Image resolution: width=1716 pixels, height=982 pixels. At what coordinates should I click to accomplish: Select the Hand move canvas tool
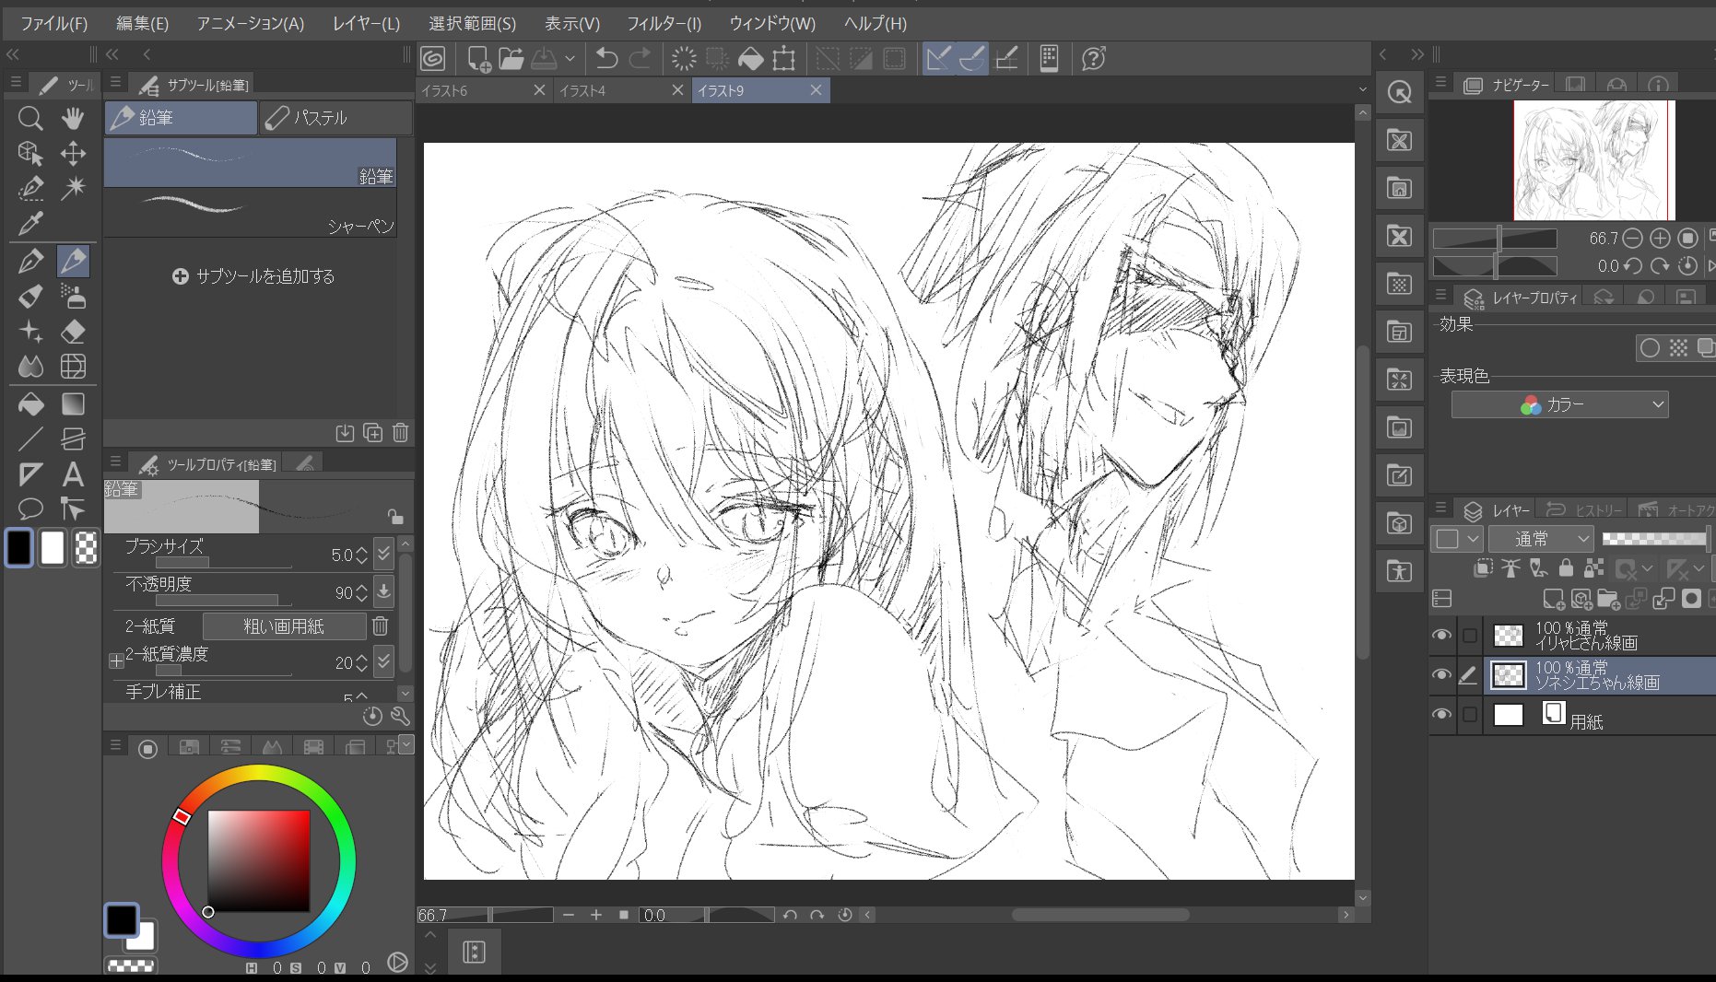click(x=73, y=119)
